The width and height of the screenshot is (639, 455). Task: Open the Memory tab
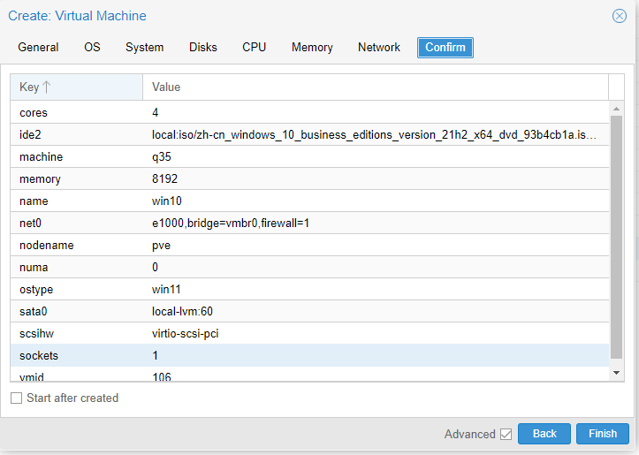click(312, 48)
